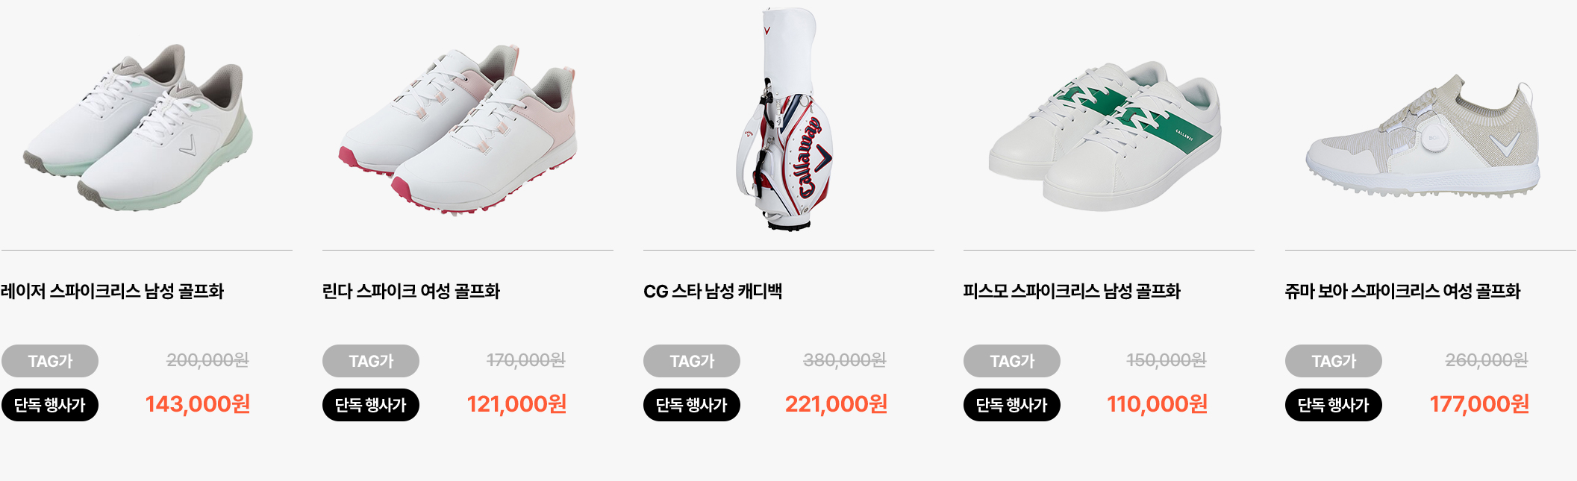Click the crossed-out 380,000원 original price

[844, 360]
